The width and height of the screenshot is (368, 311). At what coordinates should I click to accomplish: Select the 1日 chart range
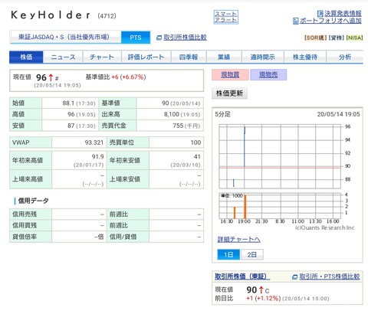(228, 254)
